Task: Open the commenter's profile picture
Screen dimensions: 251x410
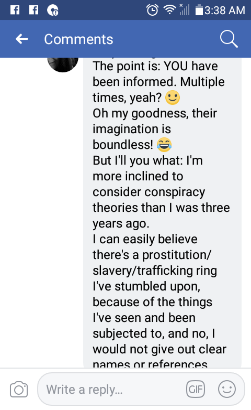Action: pos(63,64)
